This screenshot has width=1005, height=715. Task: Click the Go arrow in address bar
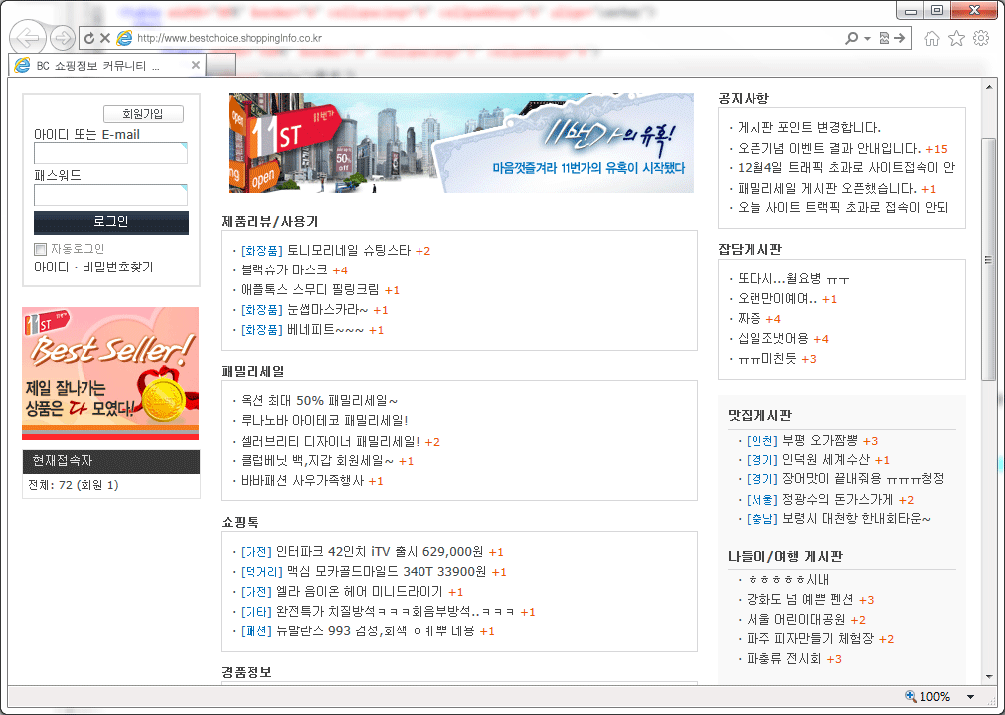(x=900, y=38)
